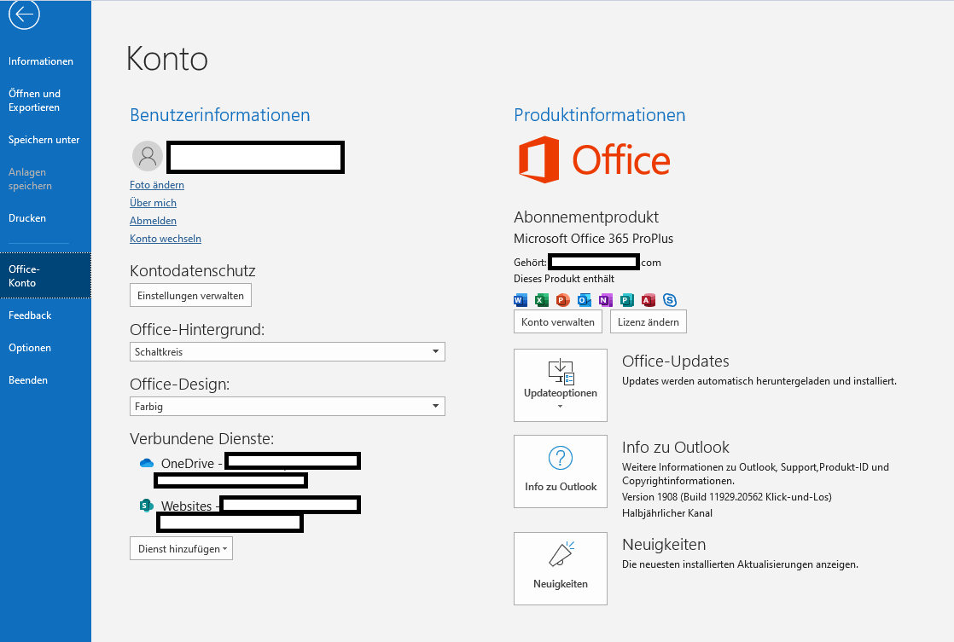This screenshot has height=642, width=954.
Task: Click the OneNote app icon
Action: [x=605, y=300]
